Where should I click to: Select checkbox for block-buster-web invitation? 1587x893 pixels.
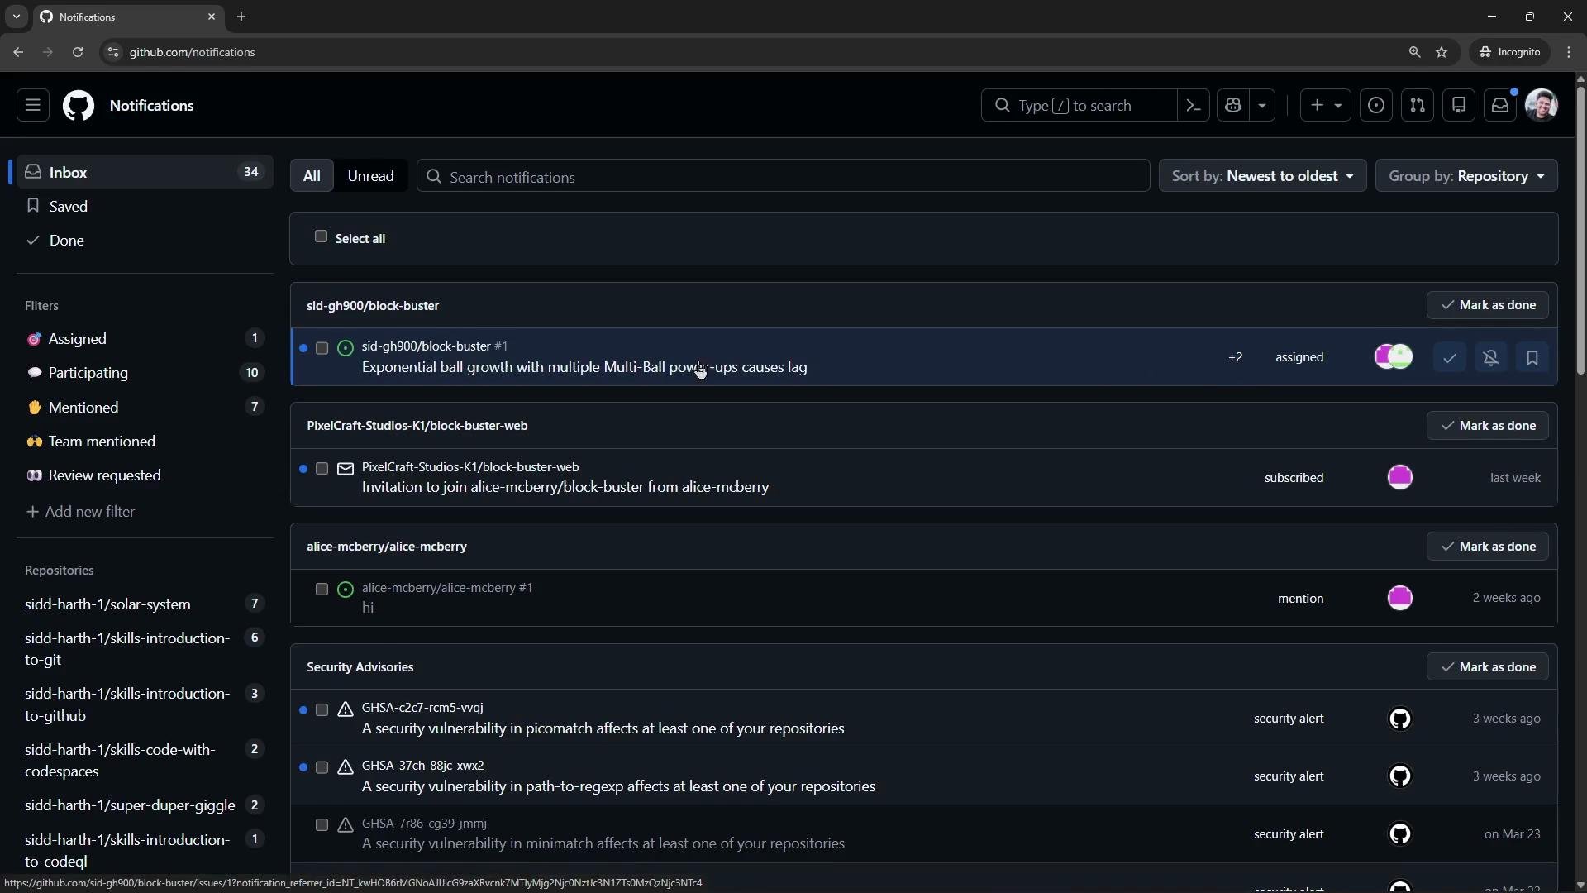pyautogui.click(x=322, y=469)
